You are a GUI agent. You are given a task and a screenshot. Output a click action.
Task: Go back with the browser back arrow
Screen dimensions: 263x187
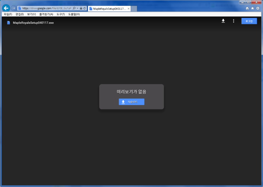tap(6, 8)
